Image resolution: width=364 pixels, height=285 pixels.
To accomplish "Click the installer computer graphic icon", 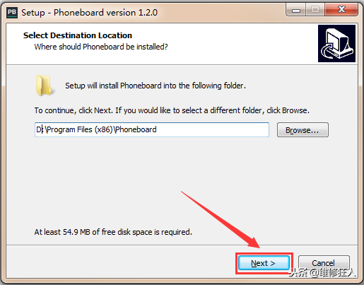I will pyautogui.click(x=336, y=43).
